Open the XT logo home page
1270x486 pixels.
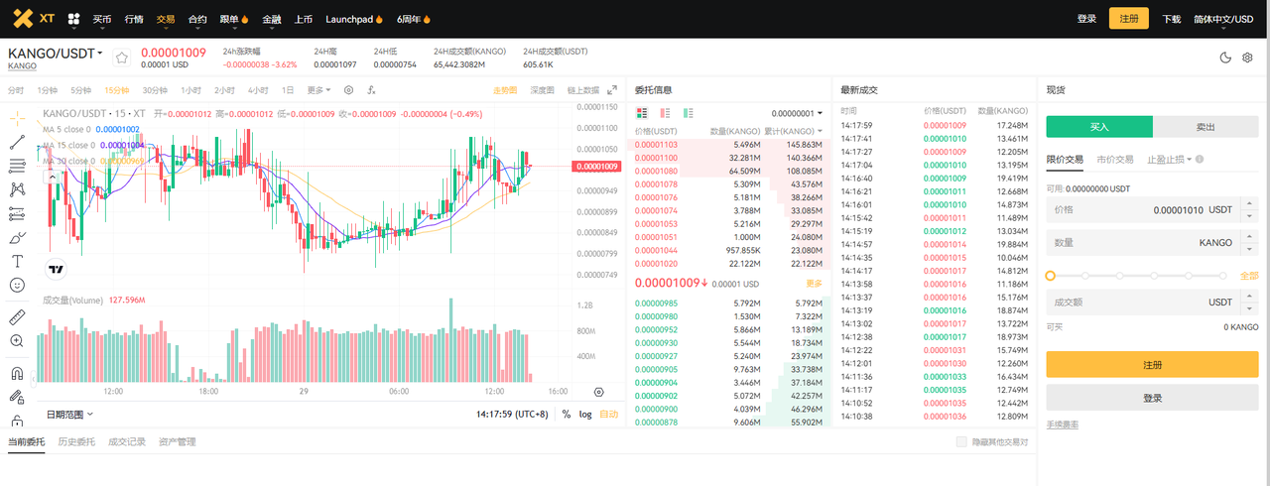pos(33,18)
